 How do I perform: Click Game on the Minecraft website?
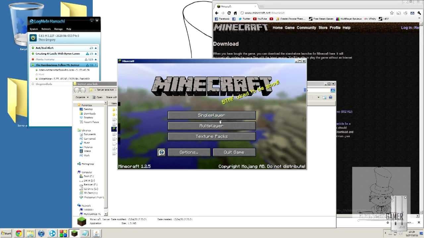[x=290, y=28]
